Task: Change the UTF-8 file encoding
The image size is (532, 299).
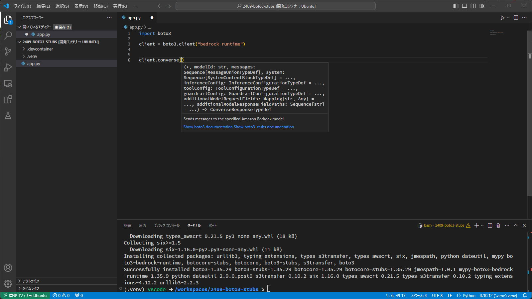Action: 437,295
